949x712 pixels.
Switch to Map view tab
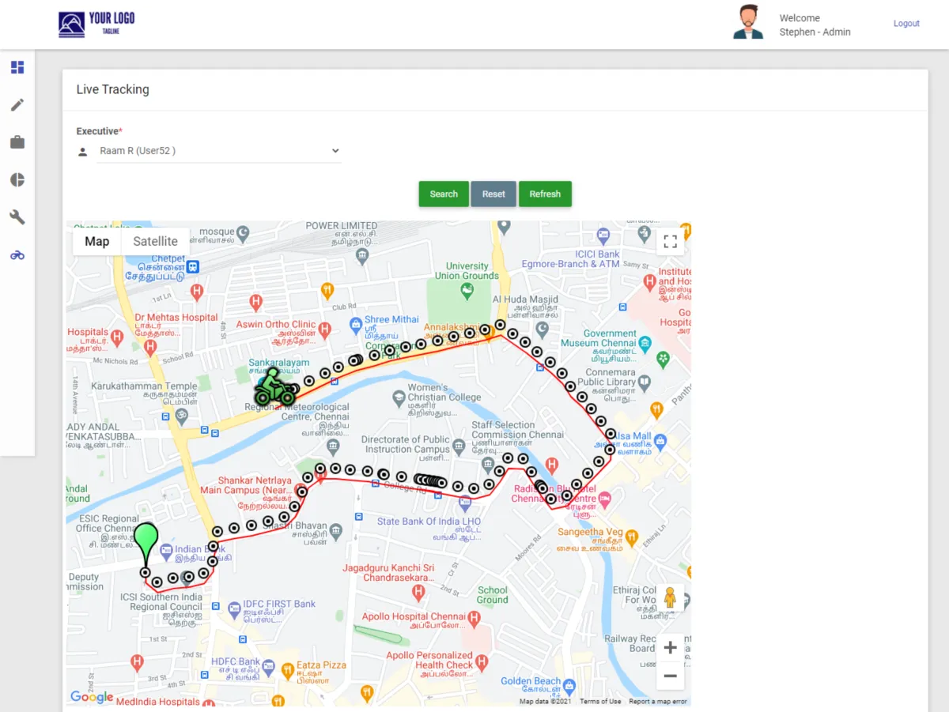point(97,242)
